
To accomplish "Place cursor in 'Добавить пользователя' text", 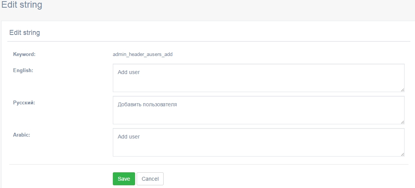I will click(147, 104).
